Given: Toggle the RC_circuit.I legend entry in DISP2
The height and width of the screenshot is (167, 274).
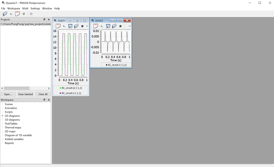Looking at the screenshot, I should pyautogui.click(x=116, y=65).
